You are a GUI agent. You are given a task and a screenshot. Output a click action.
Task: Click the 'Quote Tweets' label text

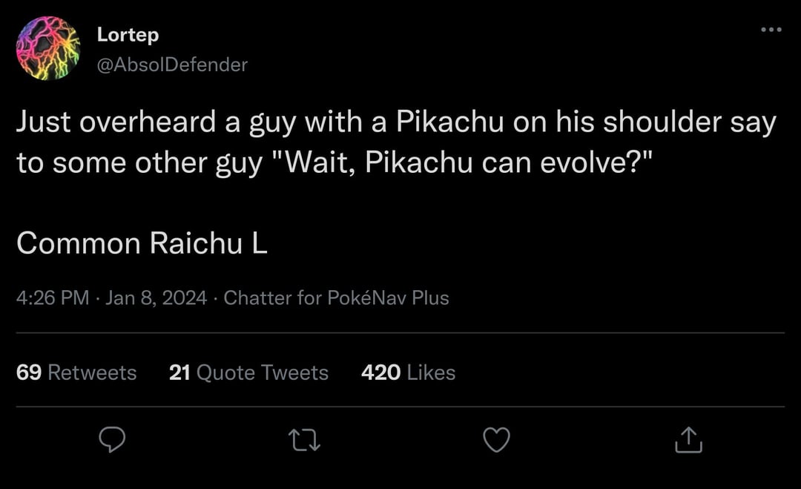[262, 372]
